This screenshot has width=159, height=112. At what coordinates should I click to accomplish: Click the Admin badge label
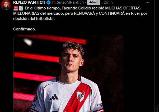[x=94, y=2]
